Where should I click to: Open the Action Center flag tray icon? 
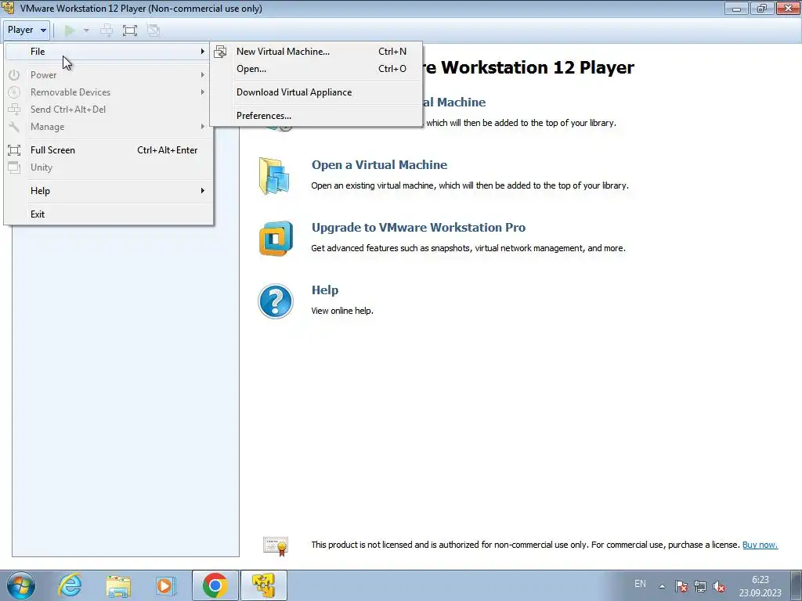coord(681,586)
